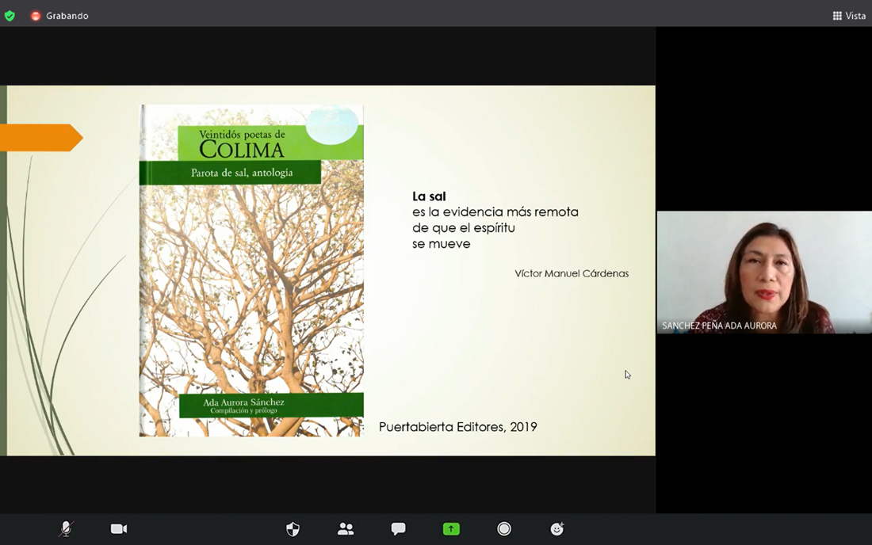Viewport: 872px width, 545px height.
Task: Click the line 'es la evidencia más remota'
Action: 495,212
